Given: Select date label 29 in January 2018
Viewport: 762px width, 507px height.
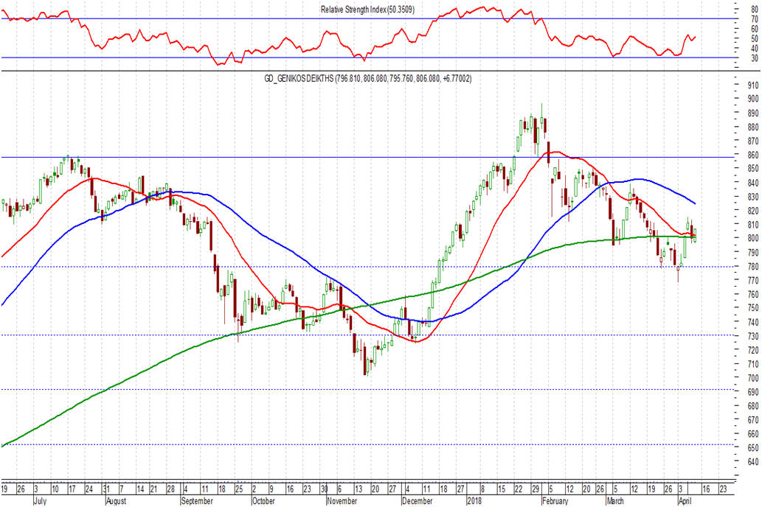Looking at the screenshot, I should point(535,489).
